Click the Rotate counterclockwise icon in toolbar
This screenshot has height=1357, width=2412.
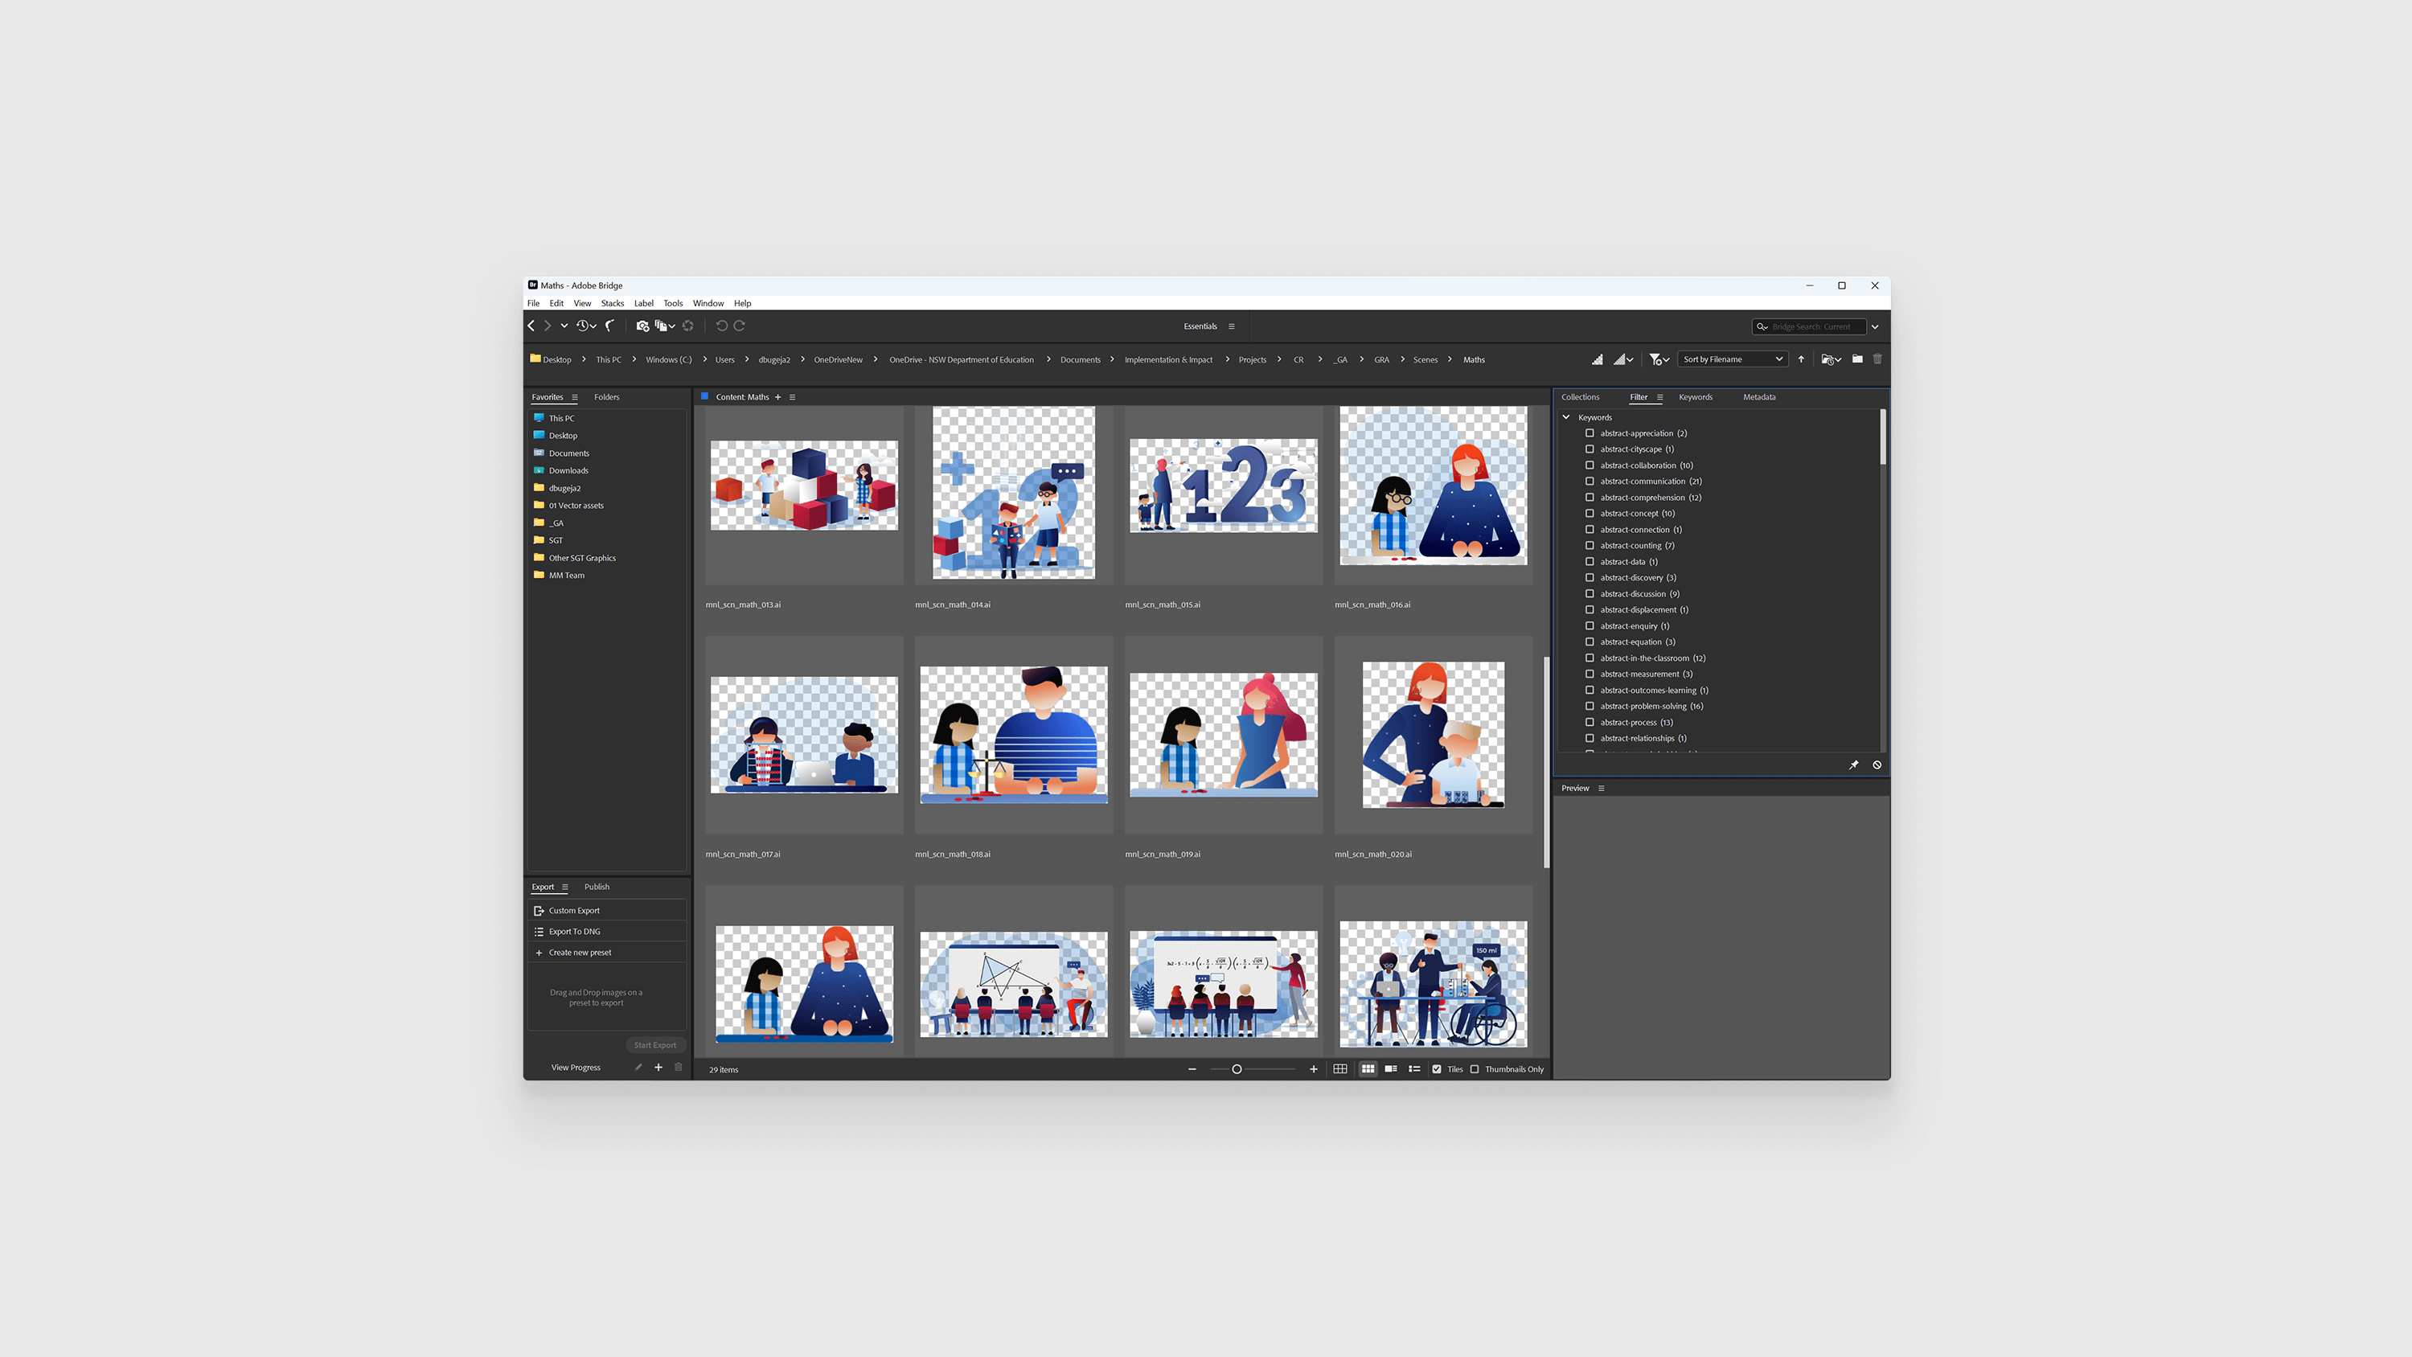pyautogui.click(x=721, y=326)
